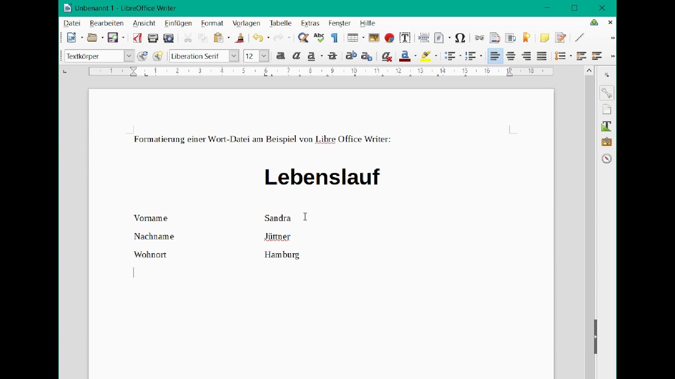Increase paragraph spacing
The width and height of the screenshot is (675, 379).
[x=581, y=56]
